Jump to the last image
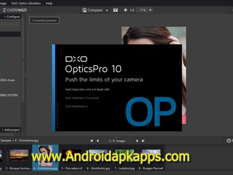The height and width of the screenshot is (175, 233). (x=143, y=141)
